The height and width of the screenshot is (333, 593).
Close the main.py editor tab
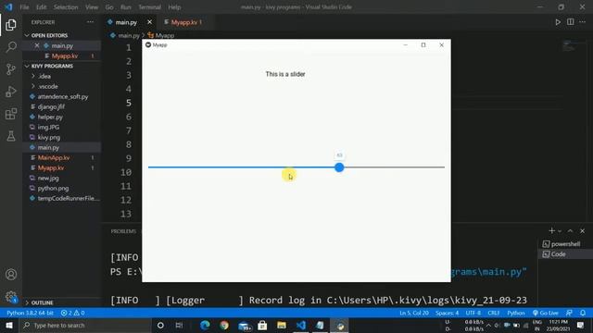point(149,22)
